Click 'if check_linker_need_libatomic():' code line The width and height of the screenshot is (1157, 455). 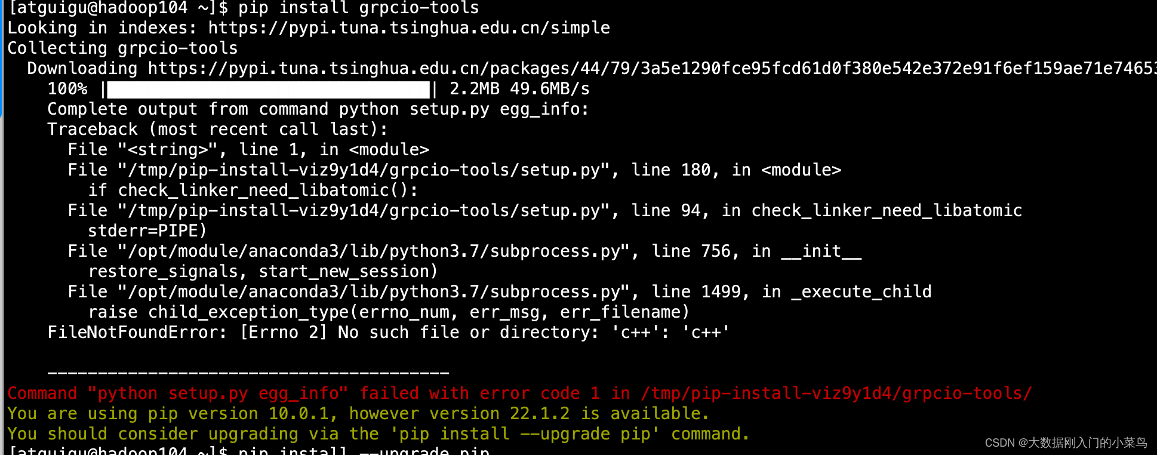click(x=253, y=190)
